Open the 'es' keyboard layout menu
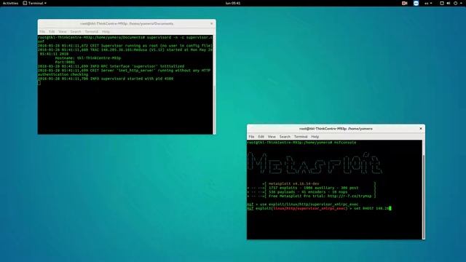Image resolution: width=466 pixels, height=262 pixels. tap(428, 3)
